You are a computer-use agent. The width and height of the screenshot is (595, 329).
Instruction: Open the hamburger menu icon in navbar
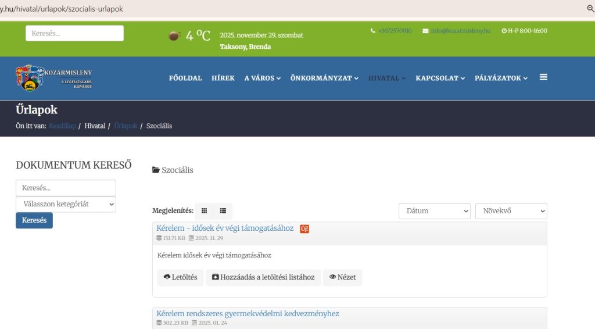(543, 77)
